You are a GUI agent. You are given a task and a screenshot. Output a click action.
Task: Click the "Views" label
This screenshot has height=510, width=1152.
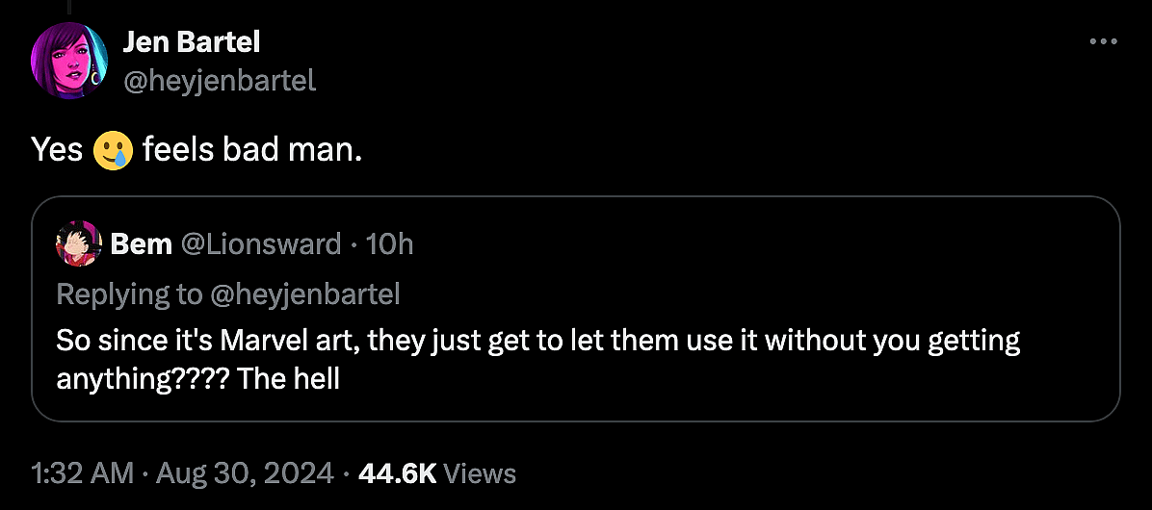click(483, 473)
